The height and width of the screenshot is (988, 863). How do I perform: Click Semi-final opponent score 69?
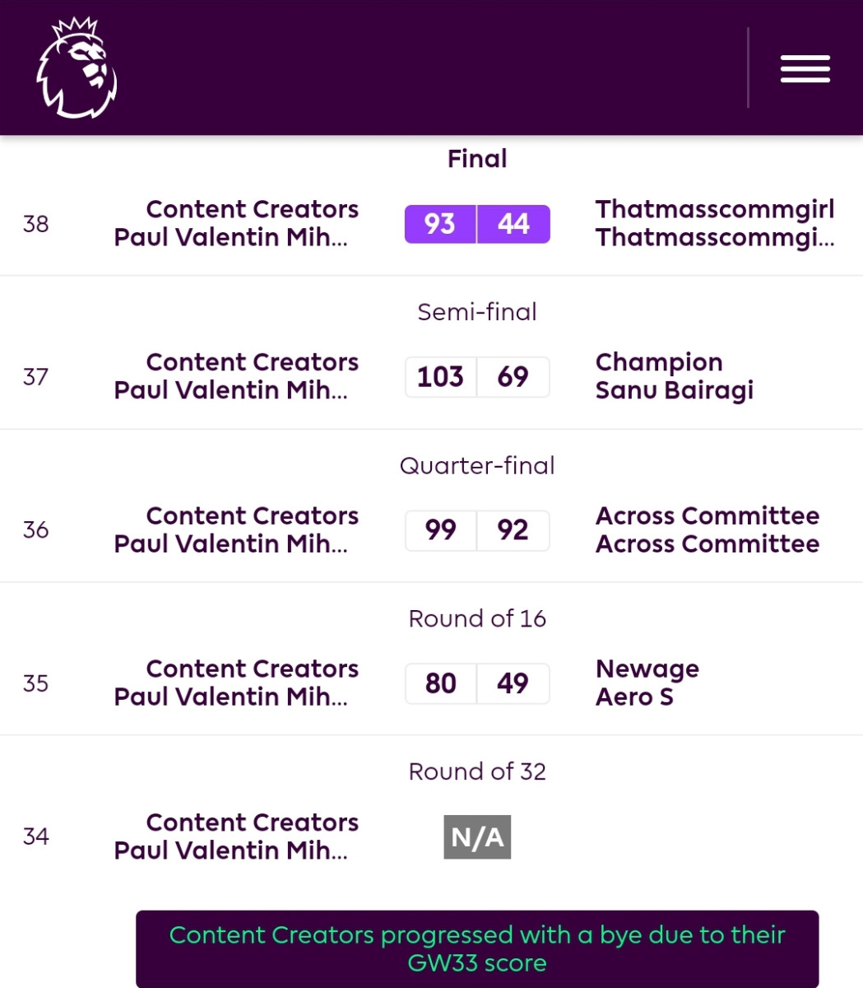(x=513, y=377)
